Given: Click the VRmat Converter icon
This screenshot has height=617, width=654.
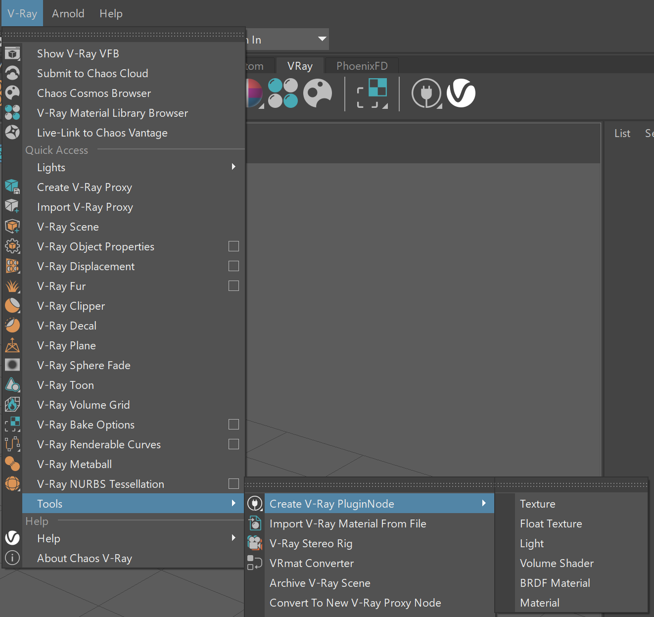Looking at the screenshot, I should point(255,563).
